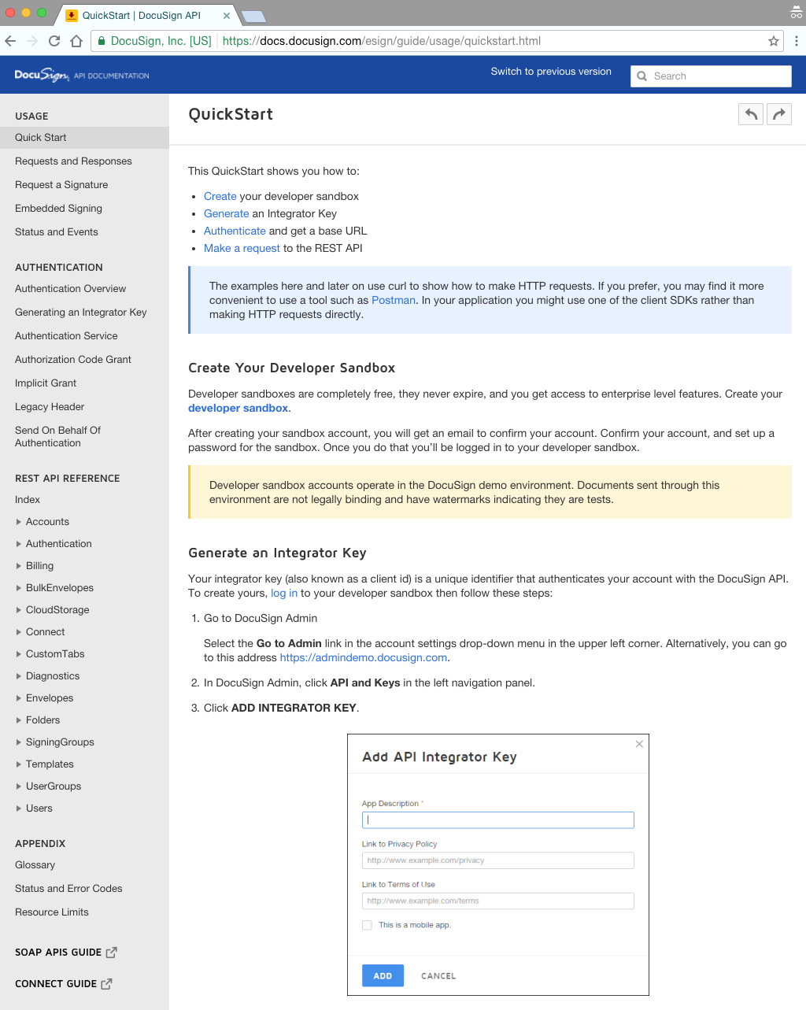Open Chrome's three-dot menu
Screen dimensions: 806x1010
797,40
